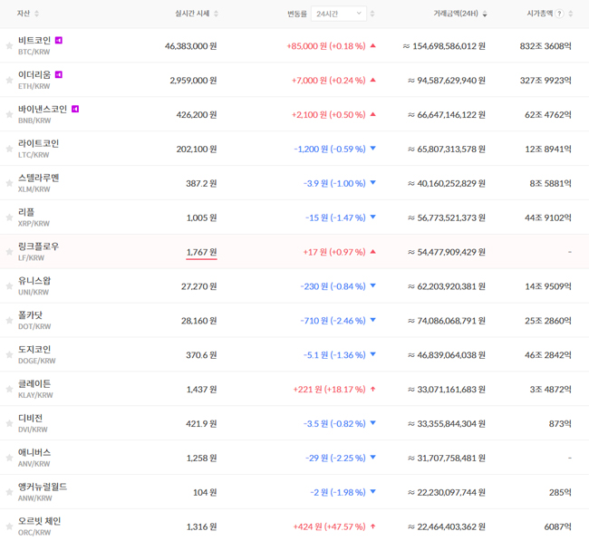Toggle favorite star for Ethereum row

(10, 81)
